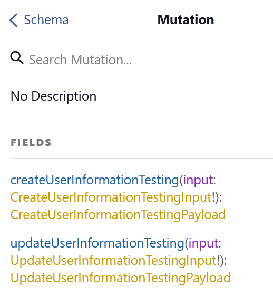
Task: Click the back chevron arrow icon
Action: click(x=14, y=20)
